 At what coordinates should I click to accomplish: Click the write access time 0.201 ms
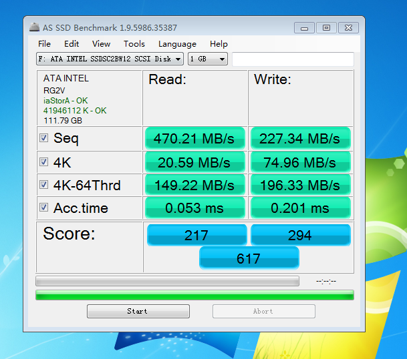tap(300, 208)
